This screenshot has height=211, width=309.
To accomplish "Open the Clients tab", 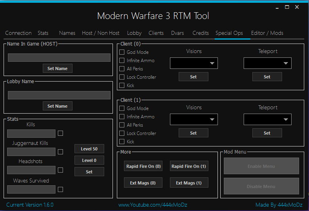I will pyautogui.click(x=156, y=33).
